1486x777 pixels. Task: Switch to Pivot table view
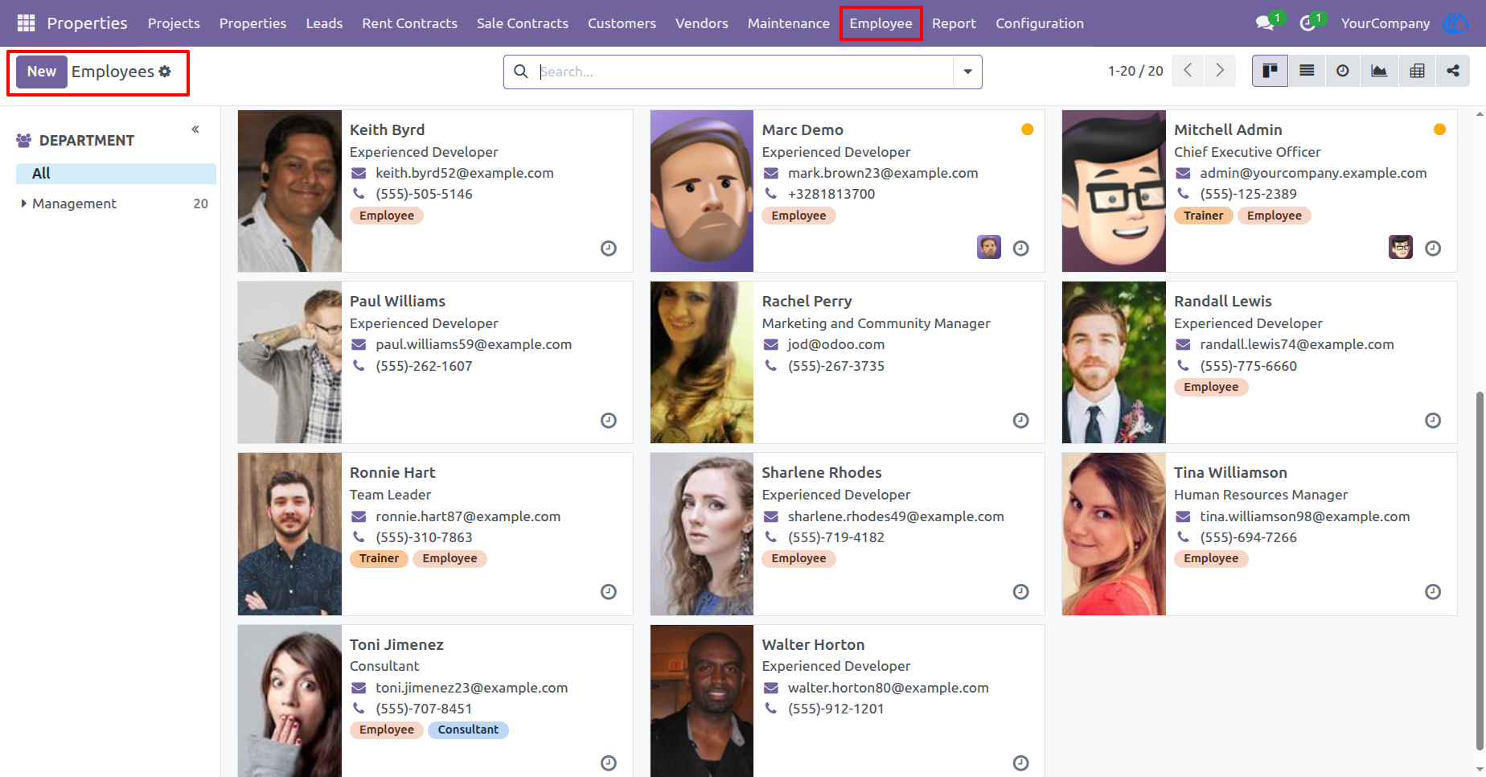[1417, 71]
